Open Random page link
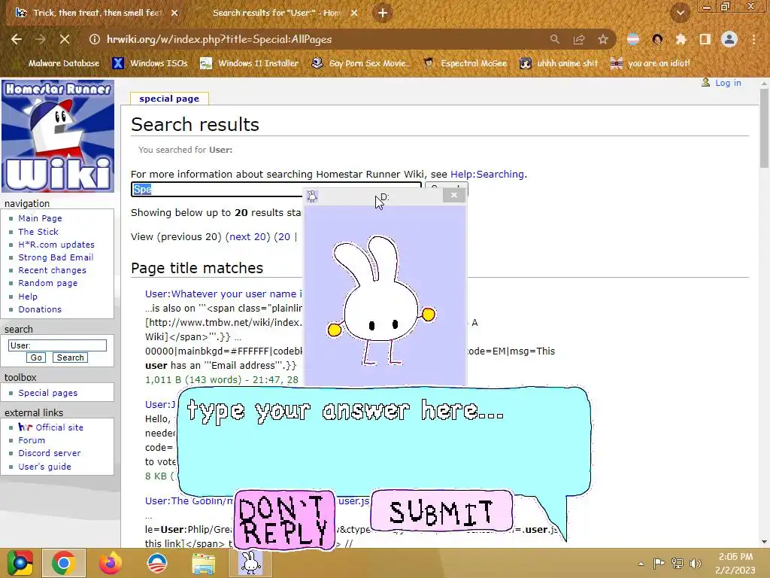770x578 pixels. [x=47, y=283]
